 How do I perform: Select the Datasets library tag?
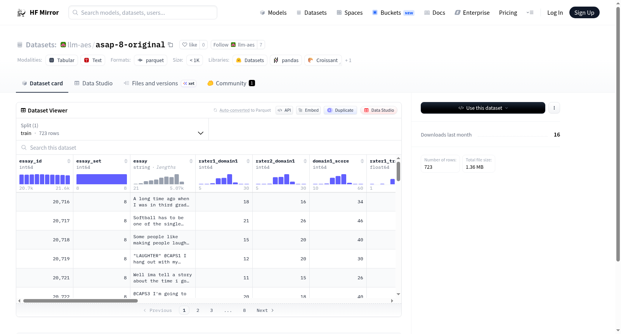pos(250,60)
